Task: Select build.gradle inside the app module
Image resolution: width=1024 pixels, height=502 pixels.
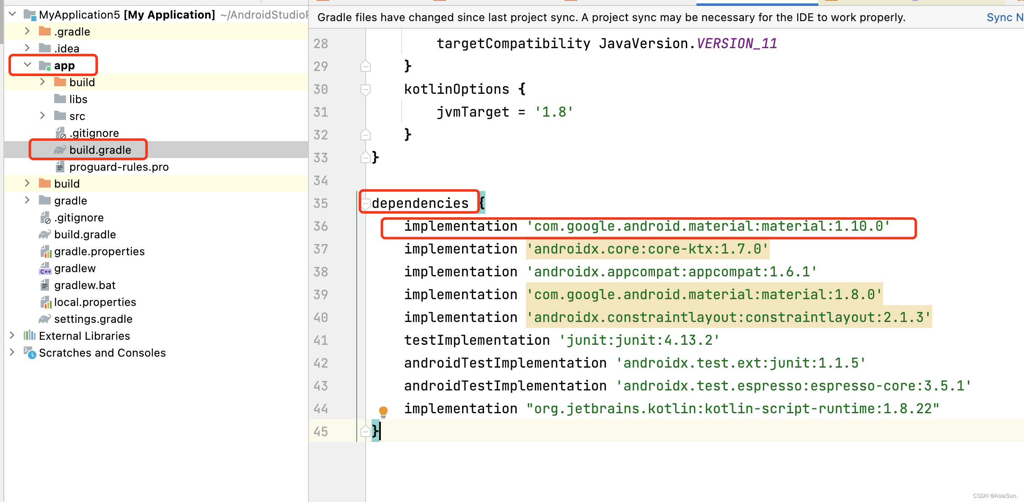Action: (100, 150)
